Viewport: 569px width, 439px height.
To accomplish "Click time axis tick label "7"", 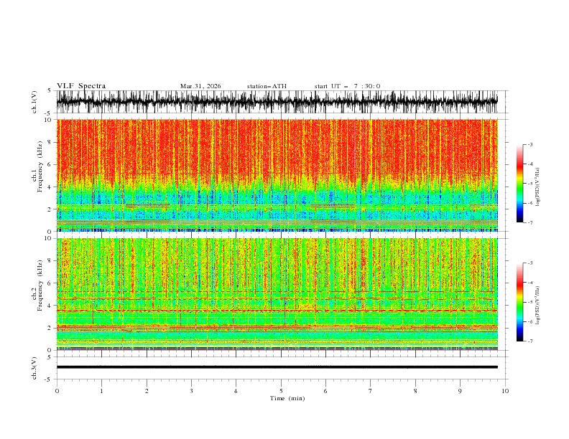I will [x=371, y=391].
